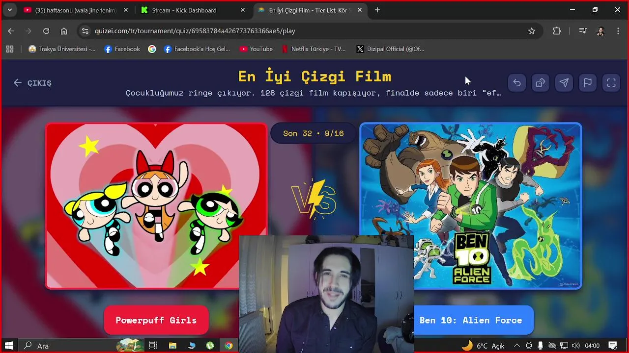Open the Windows Start menu
The height and width of the screenshot is (353, 629).
click(9, 346)
